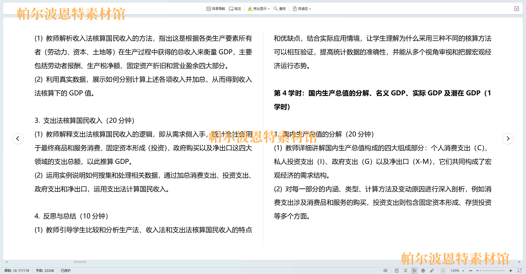Click the fit-page focus frame icon
Viewport: 526px width, 274px height.
coord(443,271)
